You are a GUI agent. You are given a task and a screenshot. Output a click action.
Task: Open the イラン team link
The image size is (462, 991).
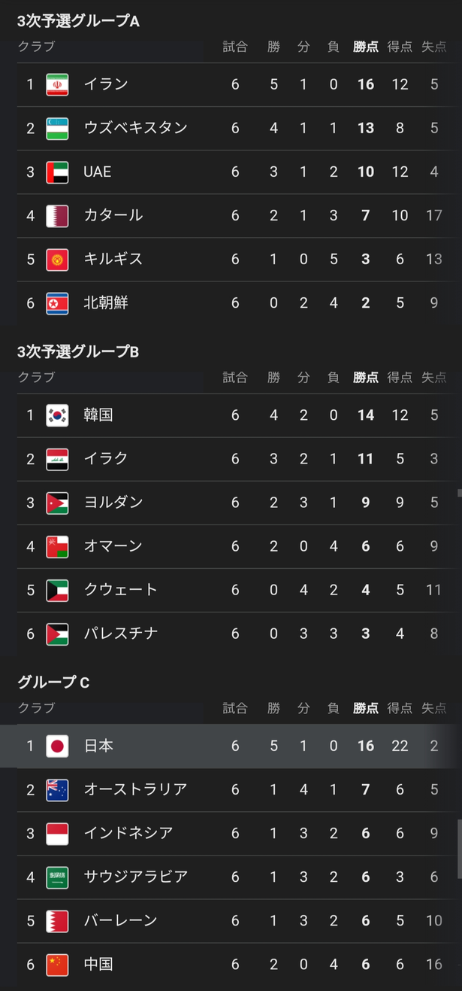pyautogui.click(x=106, y=84)
